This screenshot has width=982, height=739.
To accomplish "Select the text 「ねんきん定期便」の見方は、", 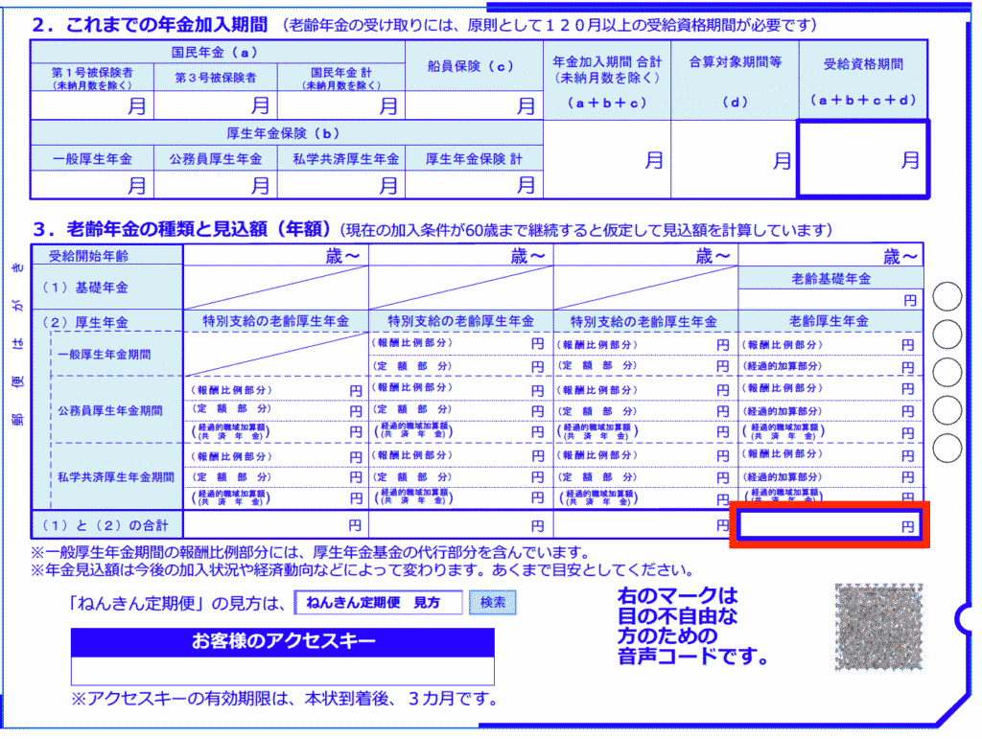I will click(177, 603).
